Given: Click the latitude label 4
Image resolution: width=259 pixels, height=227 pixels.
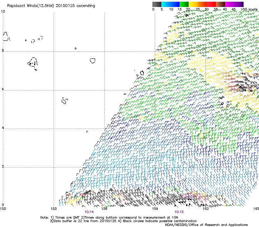Looking at the screenshot, I should tap(3, 127).
